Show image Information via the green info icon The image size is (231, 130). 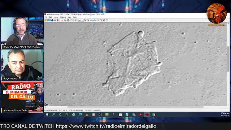pyautogui.click(x=75, y=20)
